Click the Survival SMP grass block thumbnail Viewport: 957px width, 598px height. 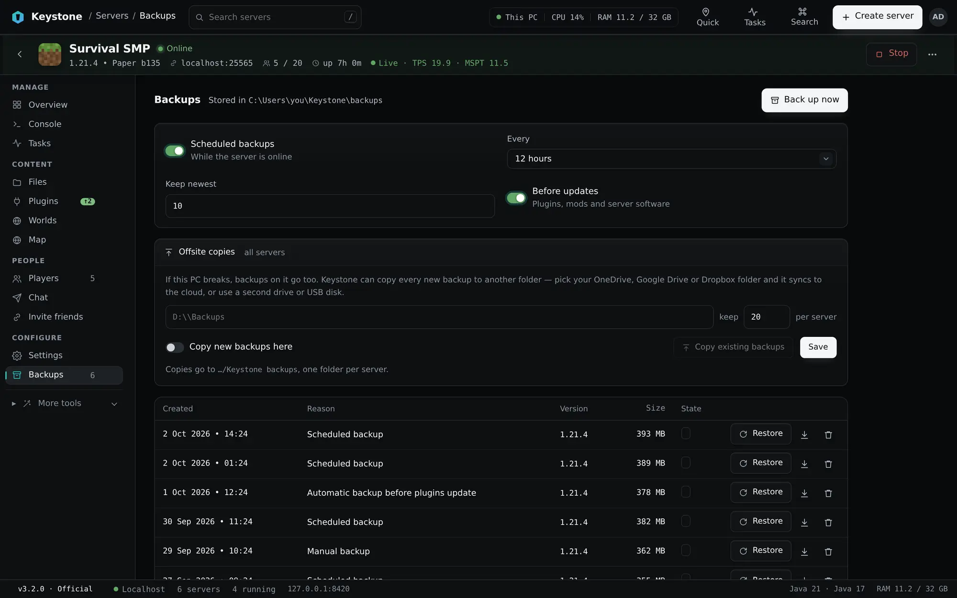[x=50, y=54]
